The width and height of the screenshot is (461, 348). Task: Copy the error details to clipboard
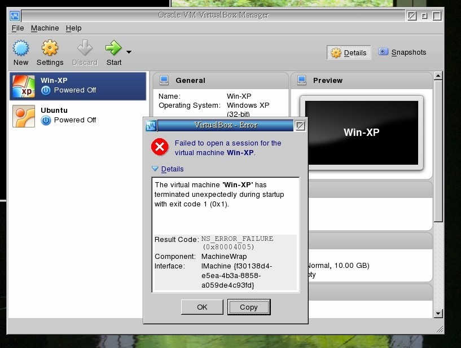coord(249,307)
